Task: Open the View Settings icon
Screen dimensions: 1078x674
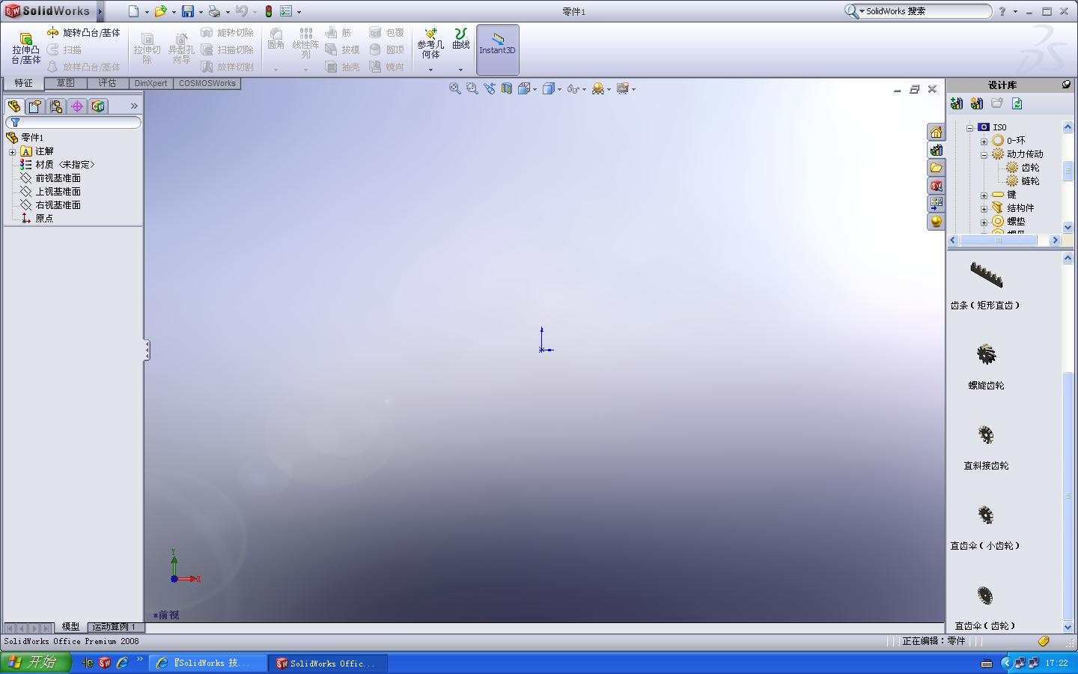Action: 622,88
